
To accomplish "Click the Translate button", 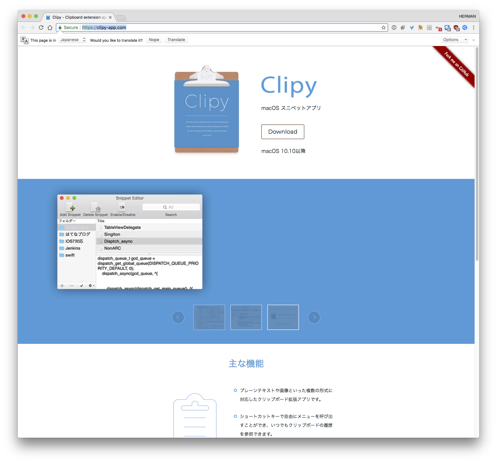I will pos(176,40).
